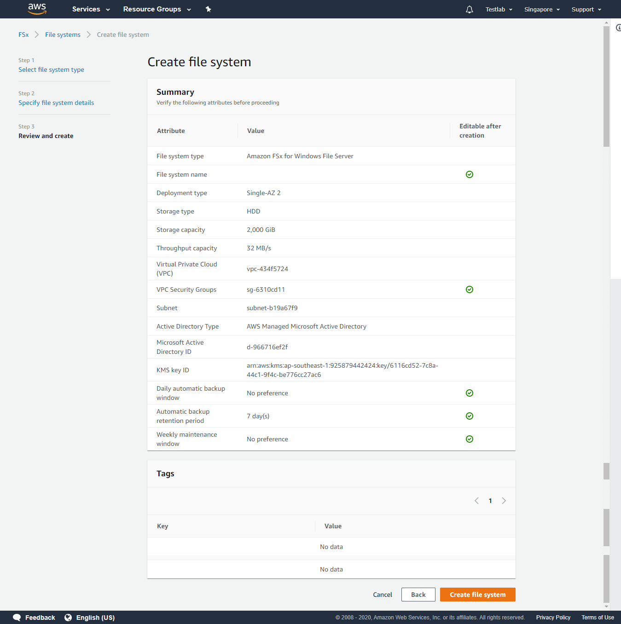Open the Testlab account dropdown
Screen dimensions: 621x624
499,9
